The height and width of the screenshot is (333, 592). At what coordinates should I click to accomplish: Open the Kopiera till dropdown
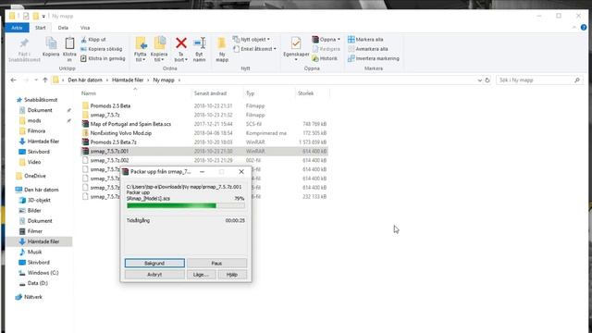click(159, 49)
